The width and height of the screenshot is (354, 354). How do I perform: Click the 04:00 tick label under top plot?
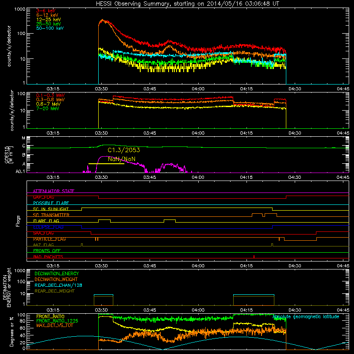pyautogui.click(x=198, y=89)
